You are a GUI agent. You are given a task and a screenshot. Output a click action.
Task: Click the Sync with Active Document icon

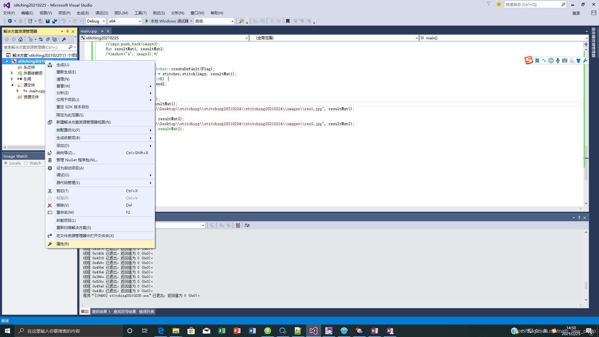(x=41, y=39)
